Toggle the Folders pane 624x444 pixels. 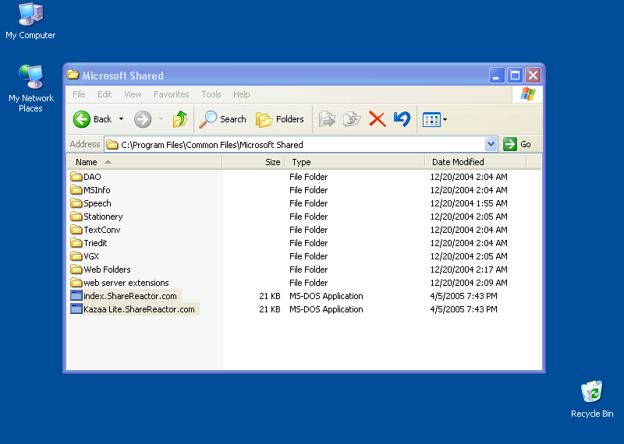[280, 119]
